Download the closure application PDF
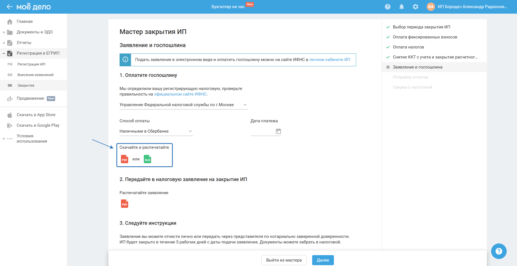Viewport: 517px width, 266px height. pos(125,204)
